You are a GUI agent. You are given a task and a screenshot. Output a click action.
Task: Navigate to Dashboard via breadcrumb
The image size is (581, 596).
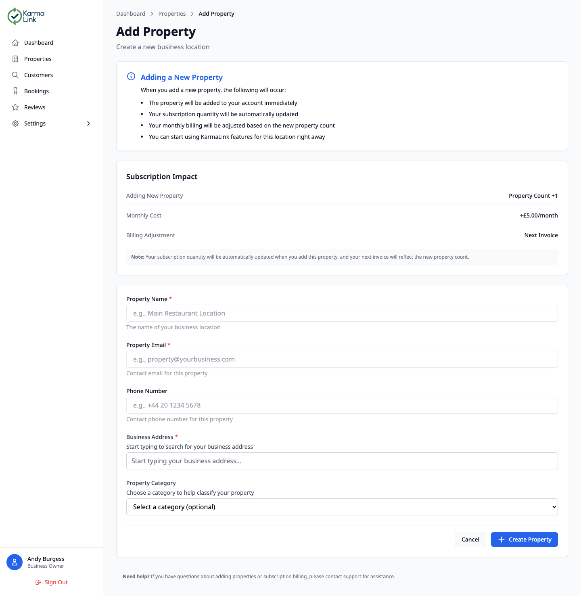pos(131,13)
